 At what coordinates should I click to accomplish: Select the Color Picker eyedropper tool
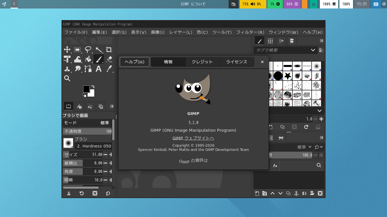[x=109, y=69]
